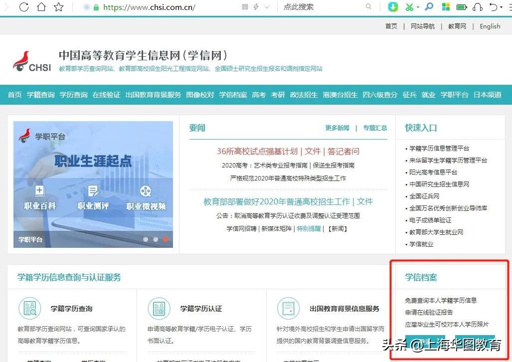Open the colored application grid icon
The height and width of the screenshot is (362, 512).
pos(446,7)
